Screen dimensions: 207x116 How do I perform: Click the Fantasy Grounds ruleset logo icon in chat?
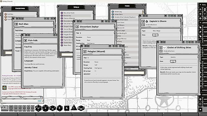pos(4,87)
